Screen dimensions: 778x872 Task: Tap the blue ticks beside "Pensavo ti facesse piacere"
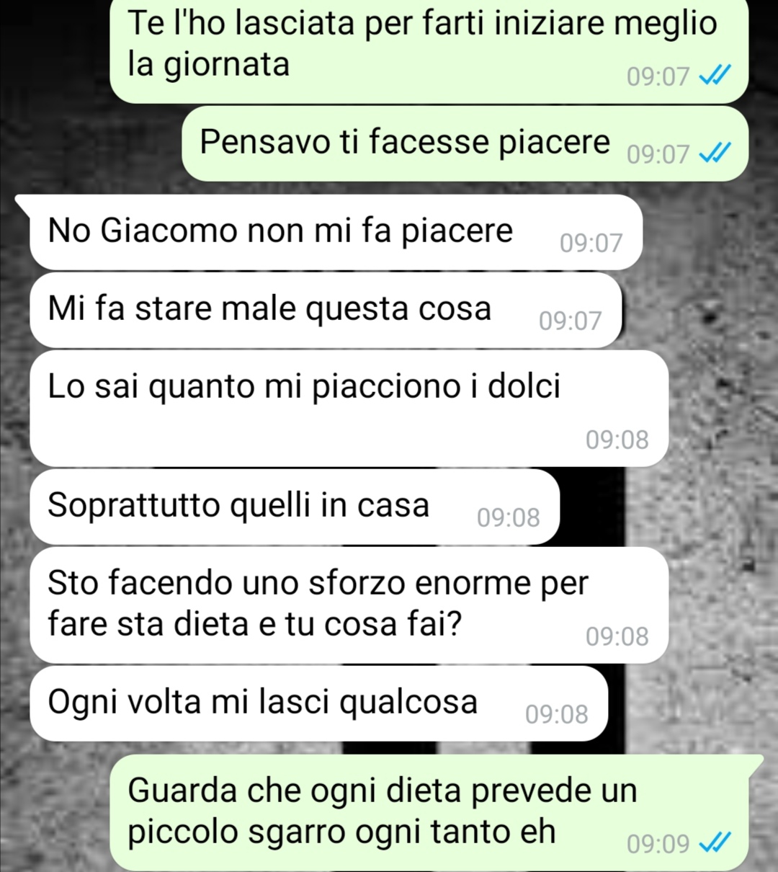click(715, 153)
